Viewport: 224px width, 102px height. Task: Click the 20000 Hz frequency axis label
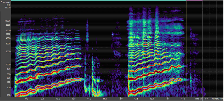(x=8, y=8)
